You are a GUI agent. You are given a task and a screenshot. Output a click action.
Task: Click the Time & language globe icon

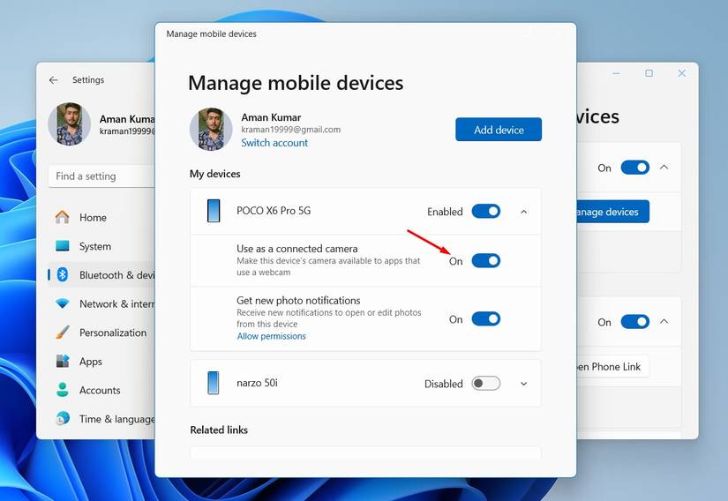pos(62,419)
